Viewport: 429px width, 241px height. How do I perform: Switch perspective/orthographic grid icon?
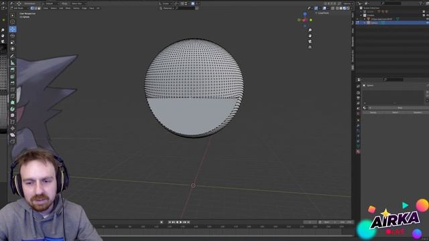[310, 48]
